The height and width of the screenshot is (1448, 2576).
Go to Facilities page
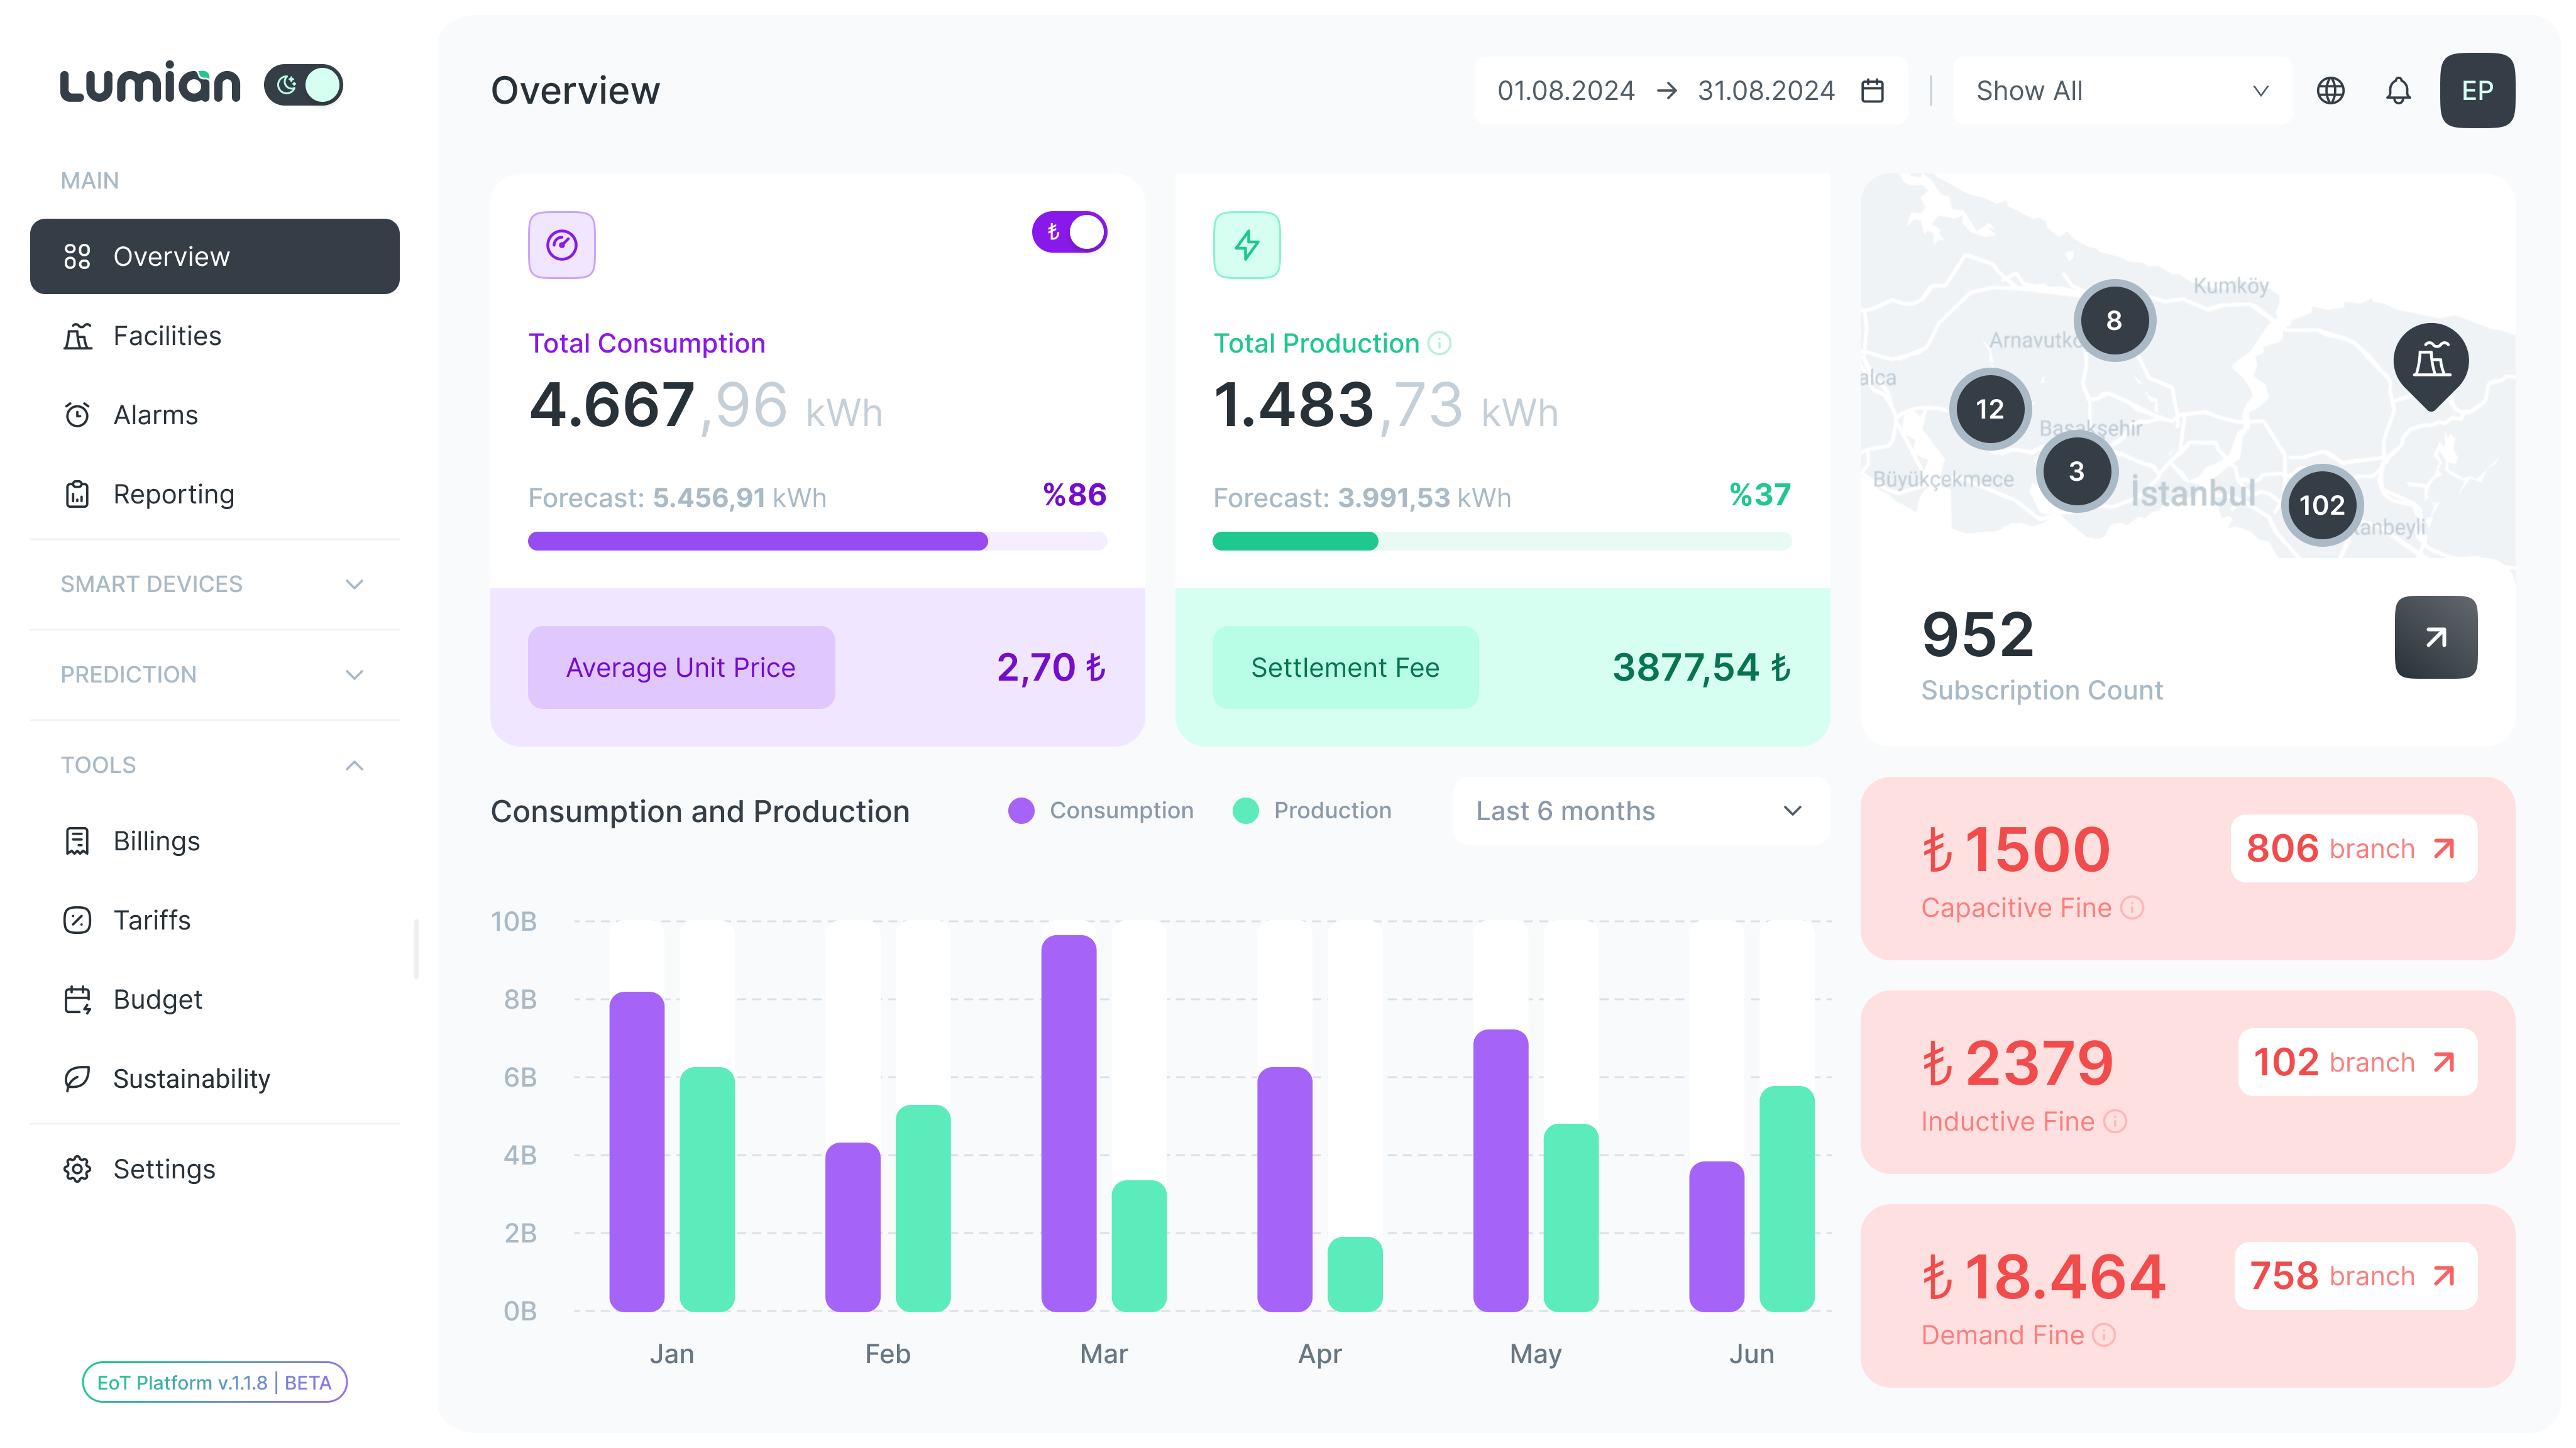click(215, 336)
